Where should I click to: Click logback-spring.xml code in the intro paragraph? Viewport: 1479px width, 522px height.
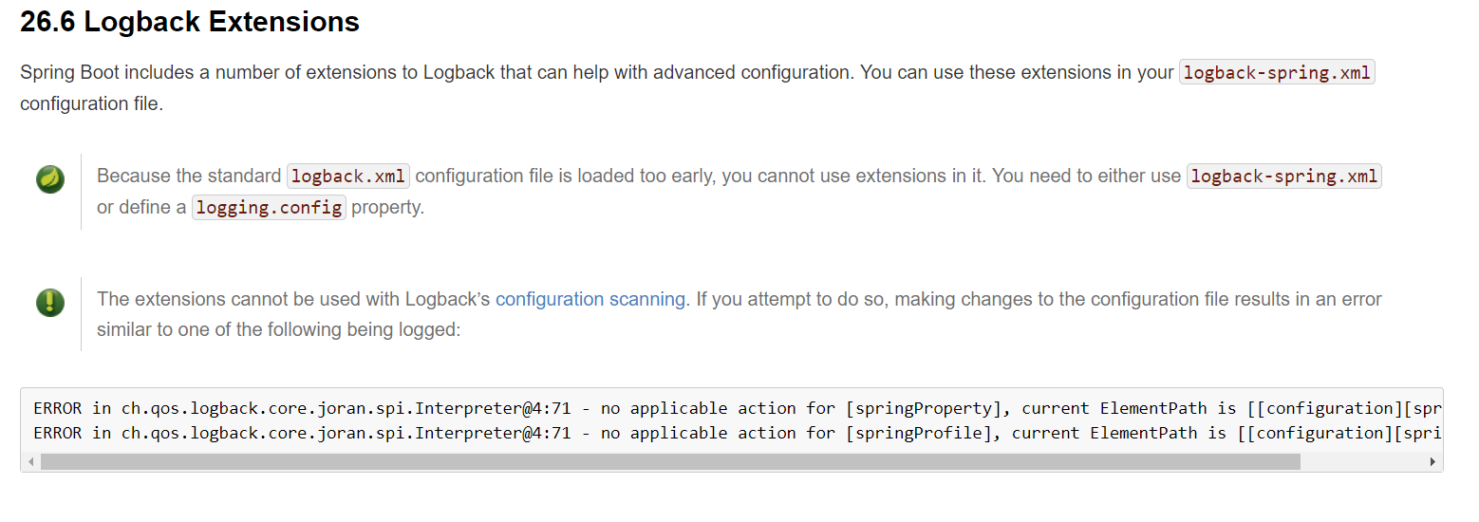point(1277,73)
